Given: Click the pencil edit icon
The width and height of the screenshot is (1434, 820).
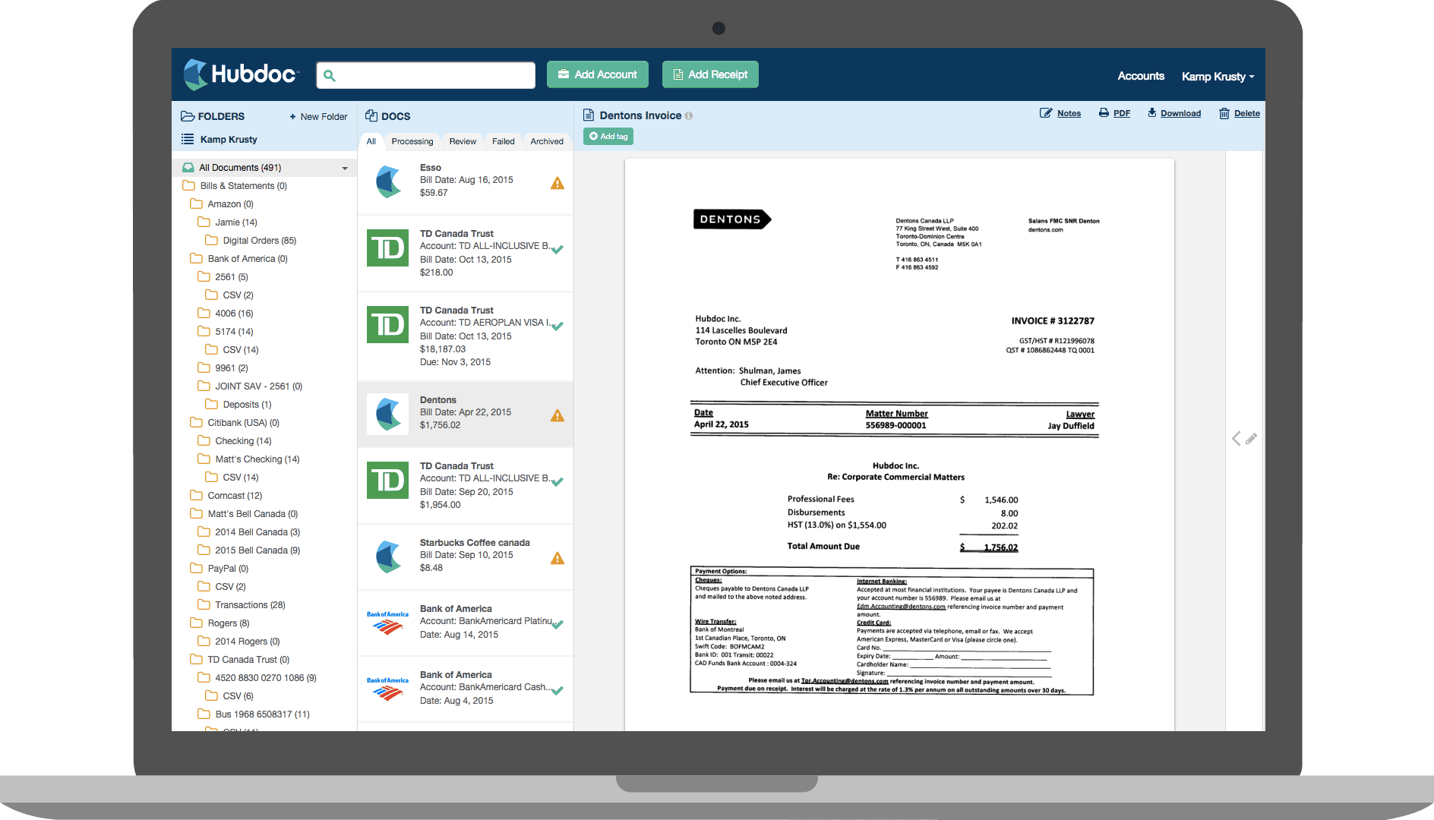Looking at the screenshot, I should pos(1251,439).
